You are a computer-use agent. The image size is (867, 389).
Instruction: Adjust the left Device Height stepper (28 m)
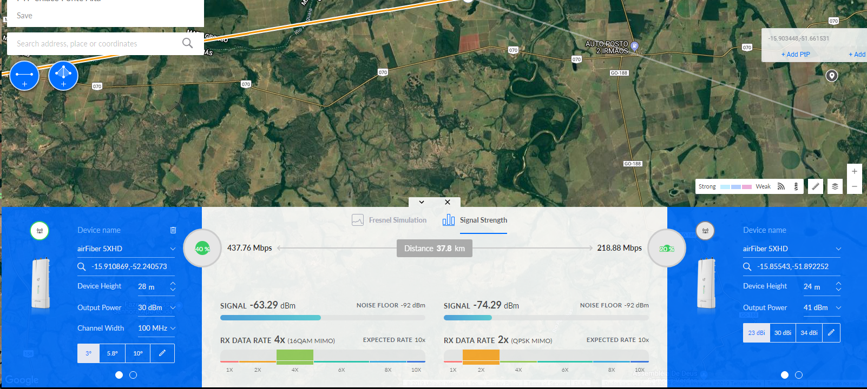[x=173, y=286]
